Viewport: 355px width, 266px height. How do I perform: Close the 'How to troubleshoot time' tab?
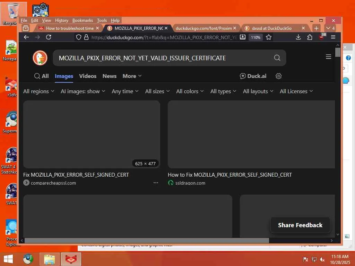(x=97, y=28)
